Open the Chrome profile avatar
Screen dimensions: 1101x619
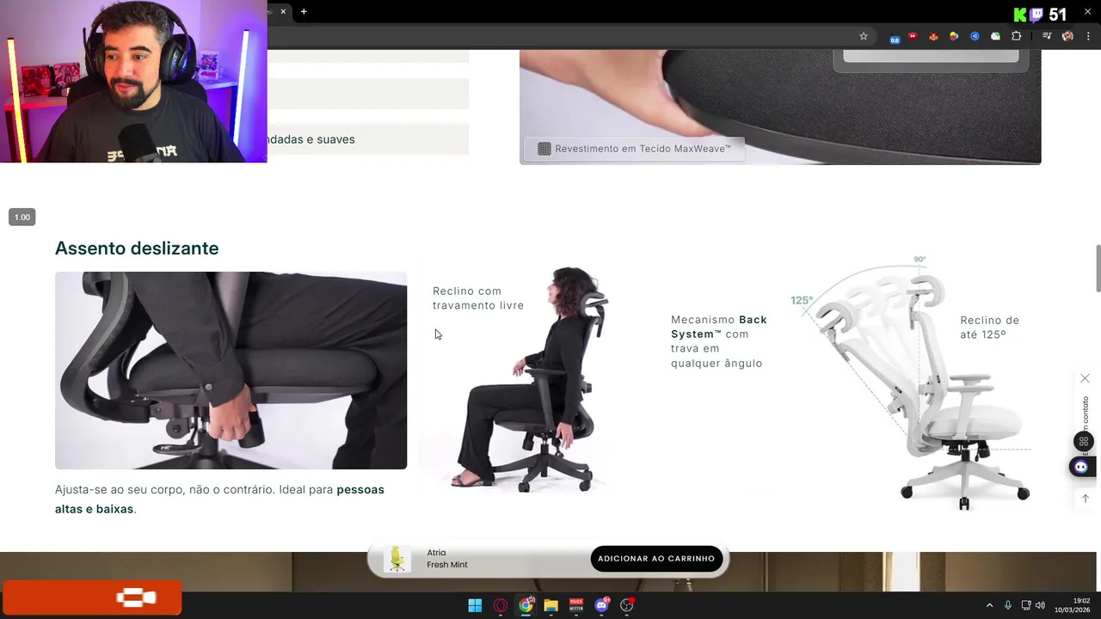(x=1067, y=36)
